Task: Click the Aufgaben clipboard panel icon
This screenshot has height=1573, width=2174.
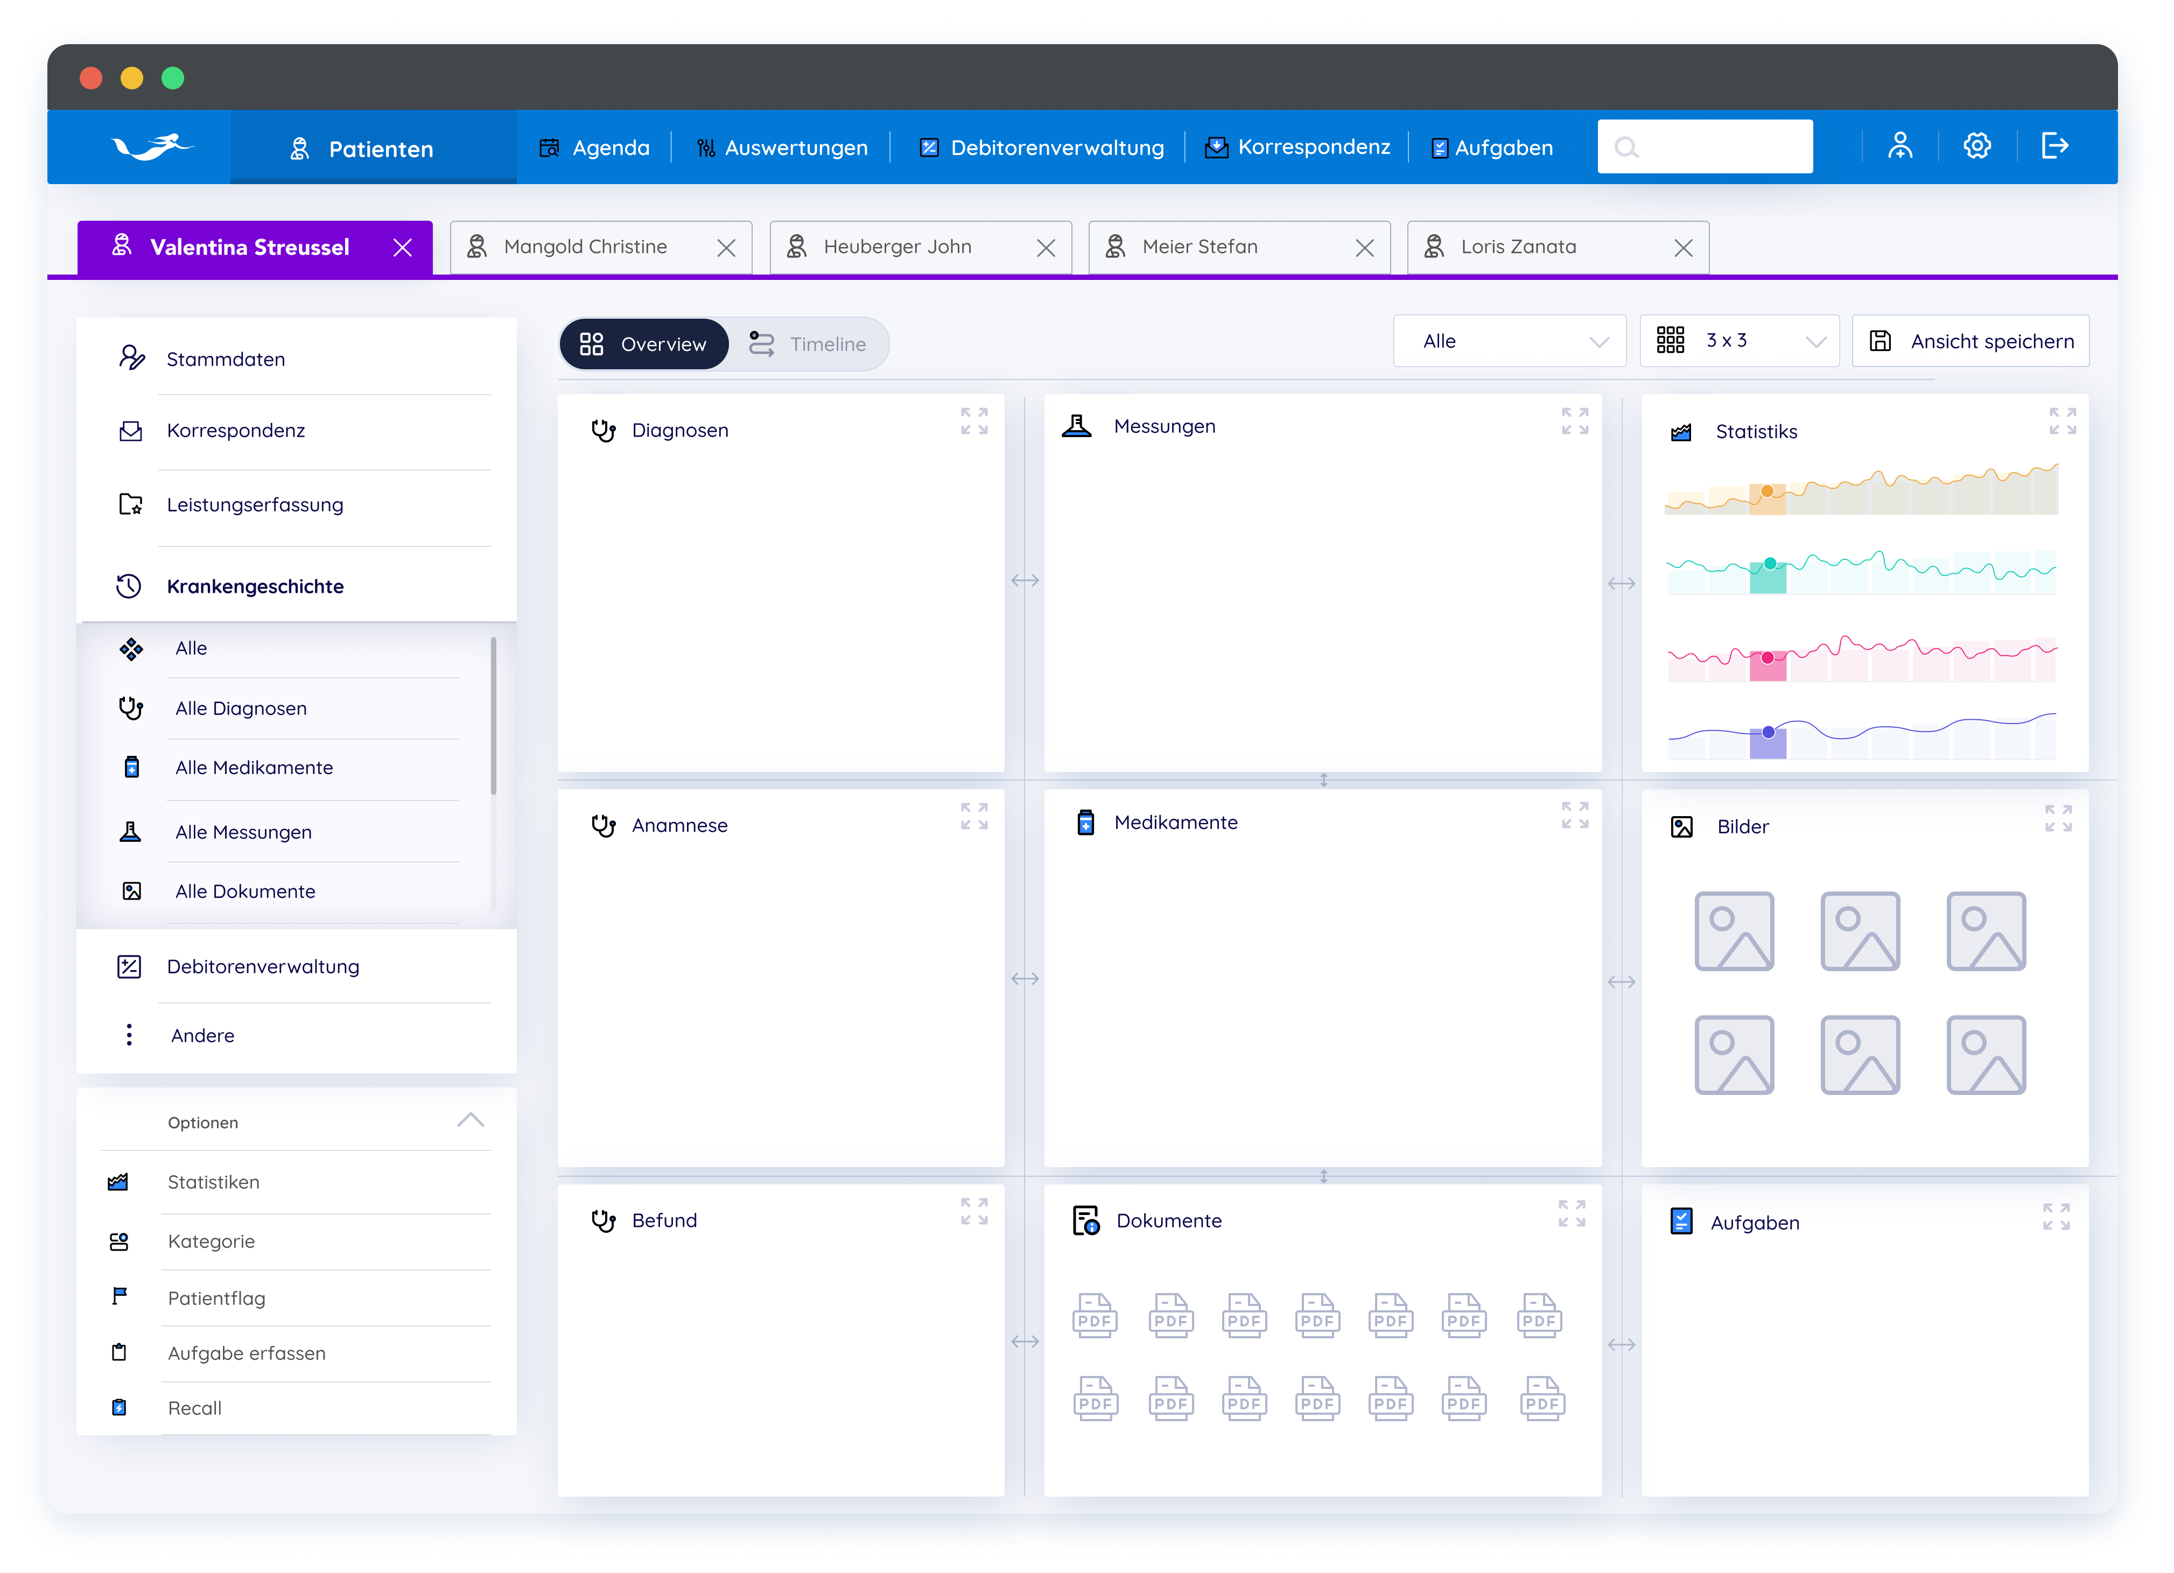Action: [1680, 1221]
